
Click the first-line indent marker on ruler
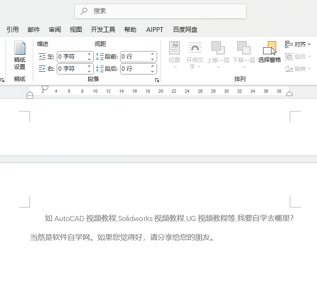tap(45, 88)
